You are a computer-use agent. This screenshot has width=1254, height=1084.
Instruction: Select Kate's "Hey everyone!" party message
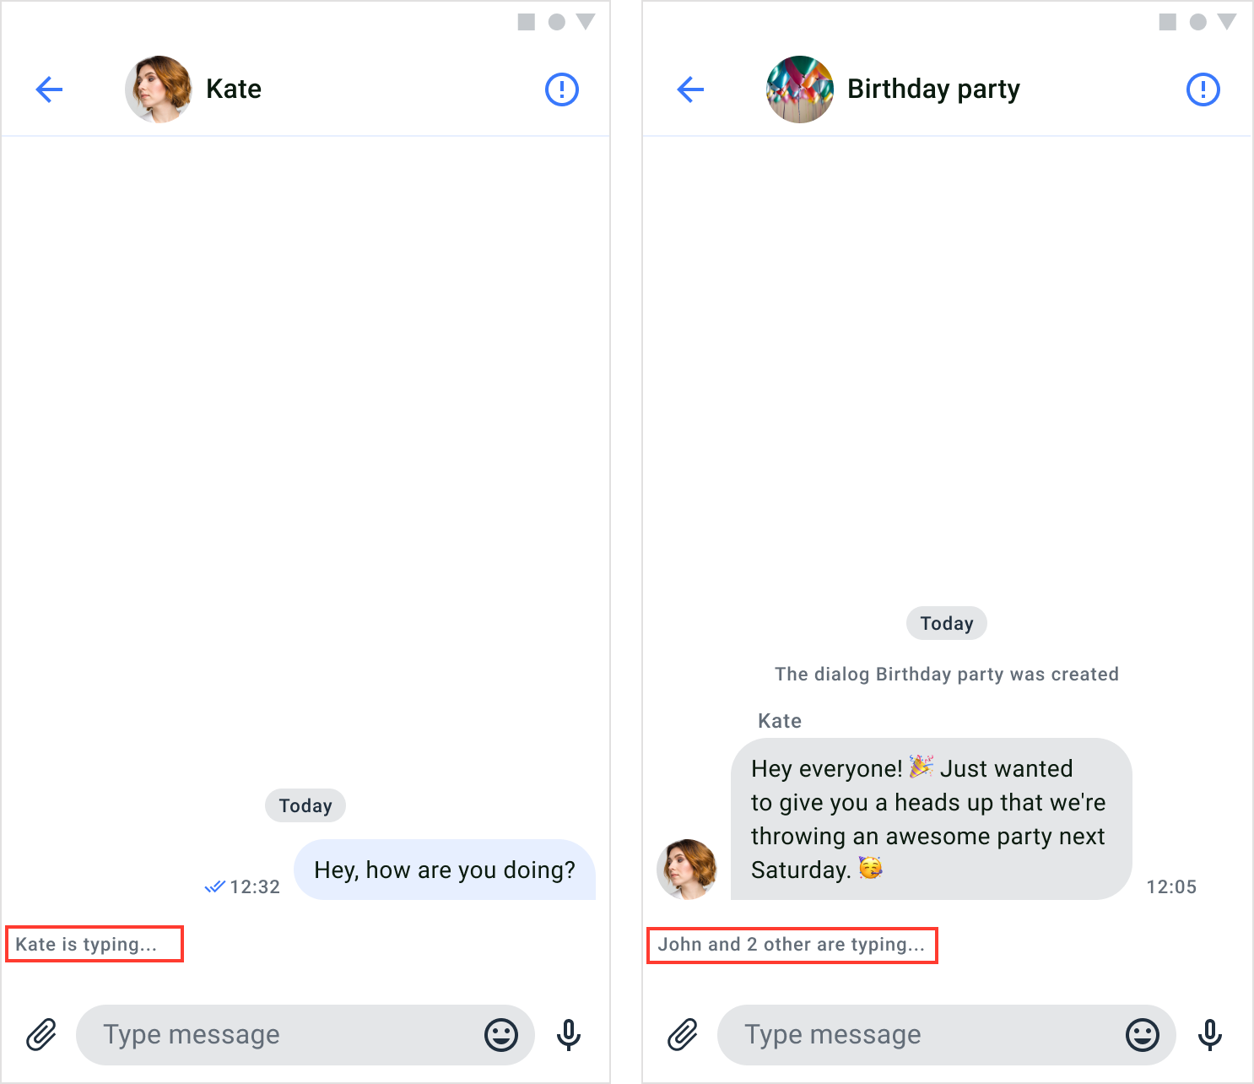click(931, 819)
